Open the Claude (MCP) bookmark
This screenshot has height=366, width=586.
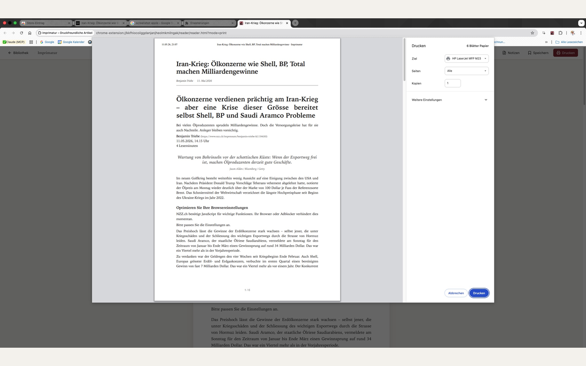click(14, 42)
